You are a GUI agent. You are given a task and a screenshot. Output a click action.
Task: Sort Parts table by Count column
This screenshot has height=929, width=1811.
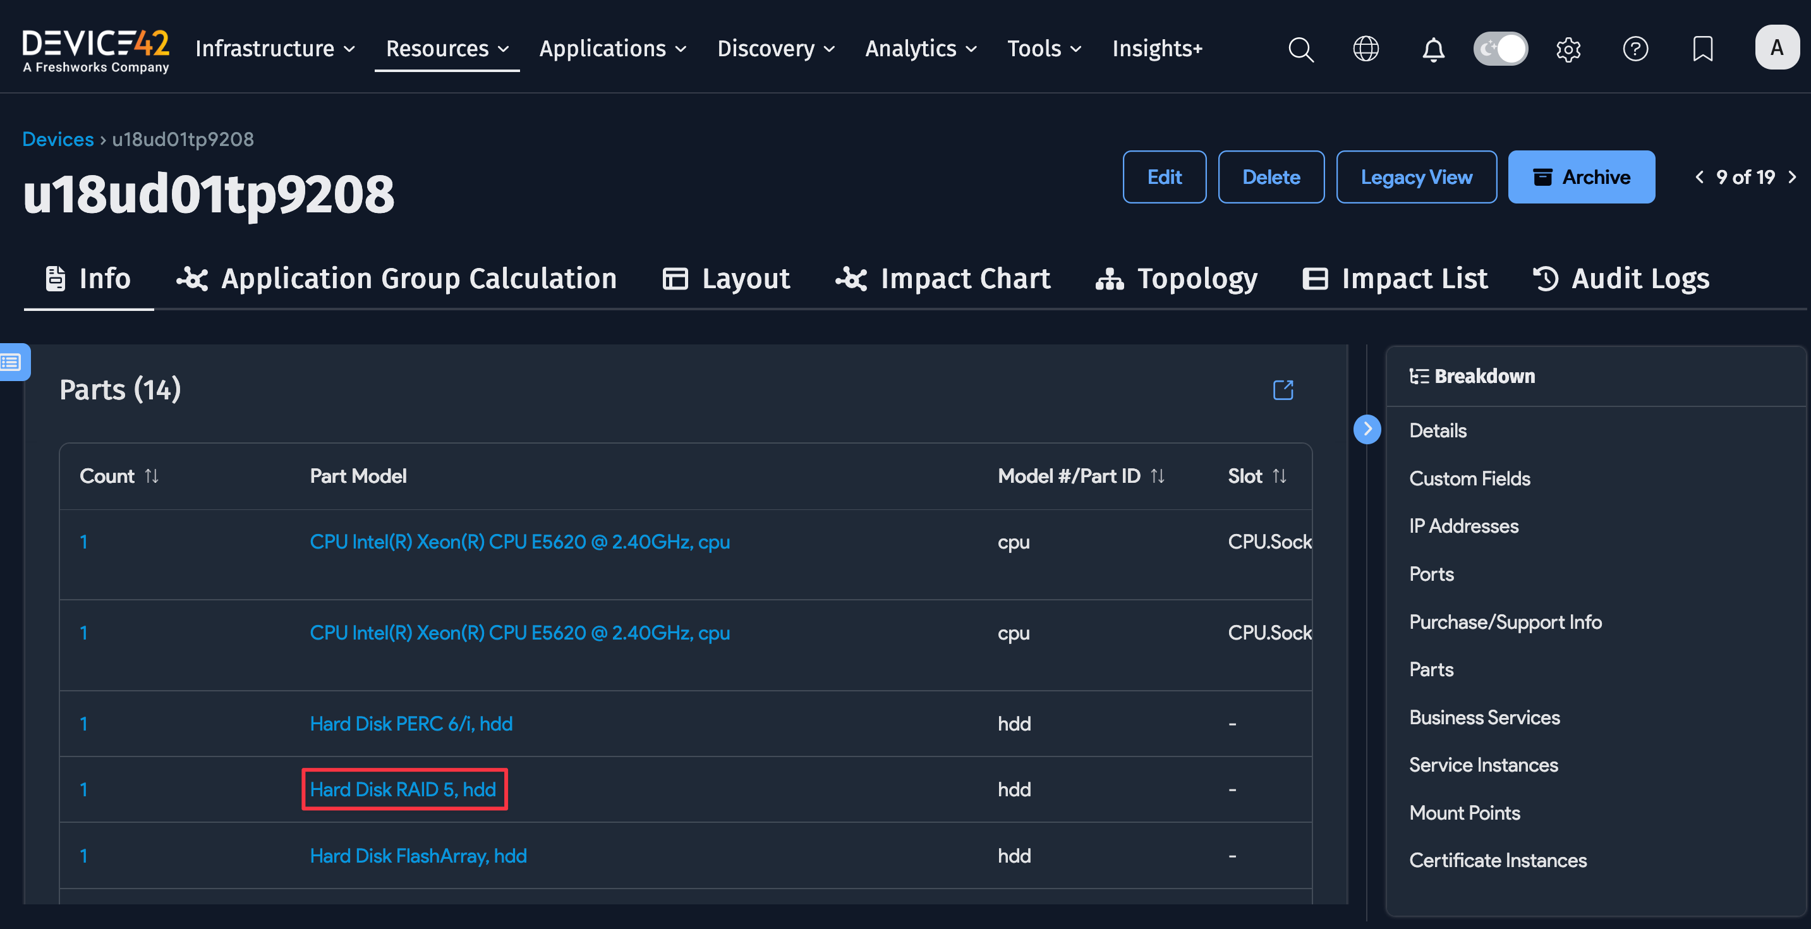(x=151, y=476)
